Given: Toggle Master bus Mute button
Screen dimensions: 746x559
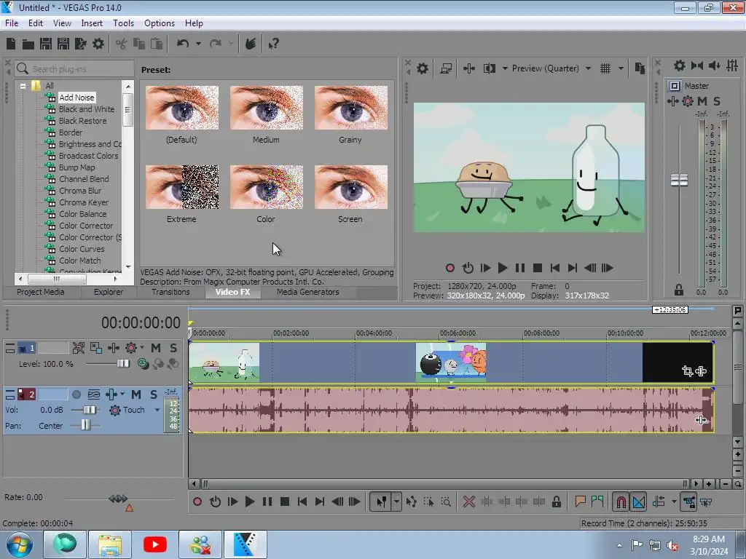Looking at the screenshot, I should click(702, 100).
